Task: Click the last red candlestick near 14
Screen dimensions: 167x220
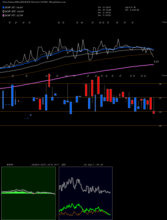Action: click(154, 112)
